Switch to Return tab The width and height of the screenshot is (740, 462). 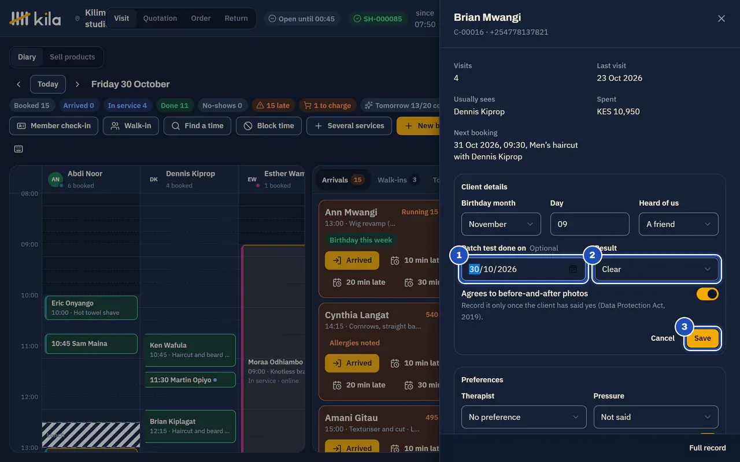(x=236, y=18)
